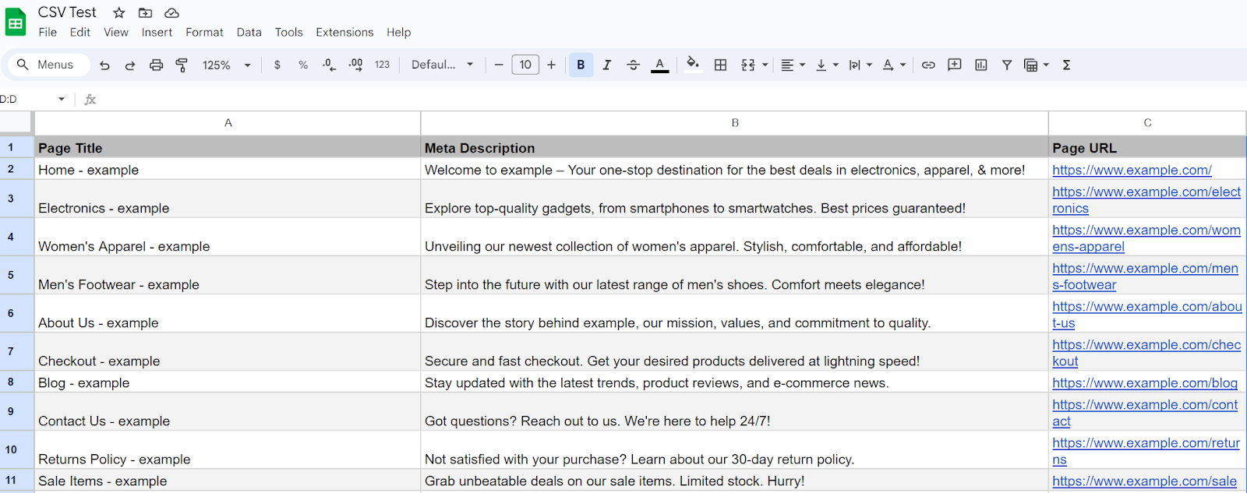Screen dimensions: 1247x493
Task: Open the example.com homepage link
Action: coord(1132,170)
